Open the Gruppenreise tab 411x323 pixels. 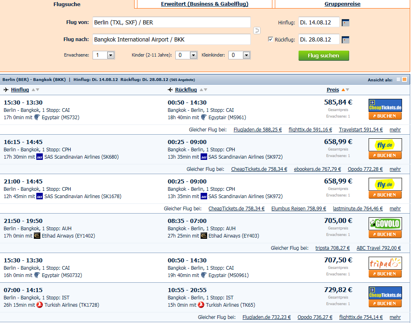click(x=342, y=4)
